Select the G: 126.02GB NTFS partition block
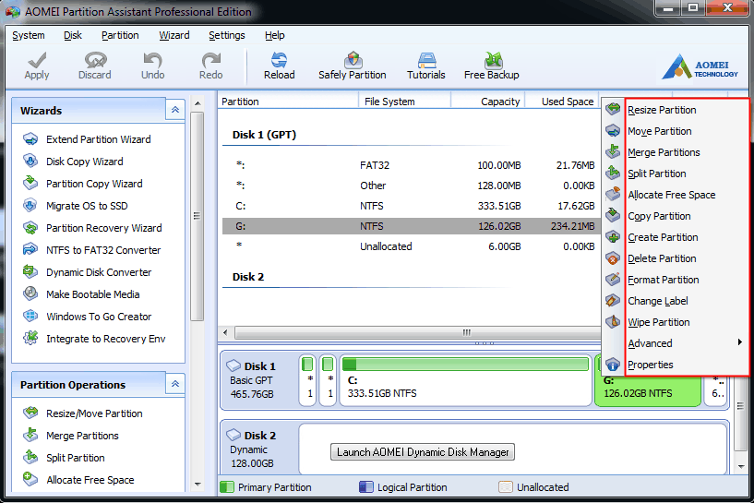 coord(647,390)
